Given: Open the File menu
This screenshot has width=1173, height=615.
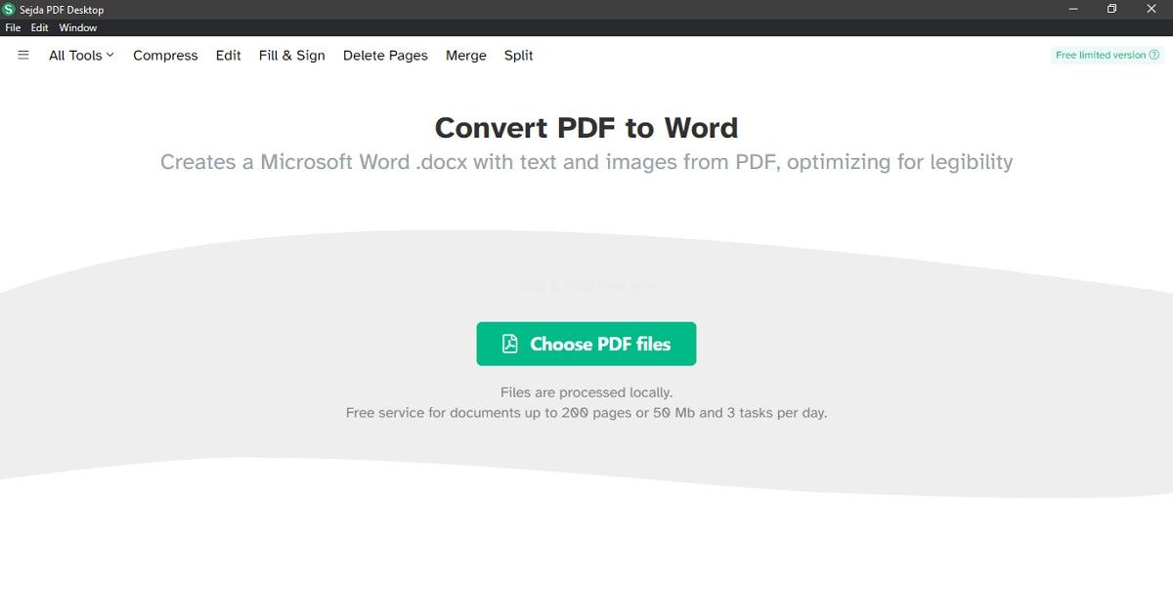Looking at the screenshot, I should [x=13, y=28].
